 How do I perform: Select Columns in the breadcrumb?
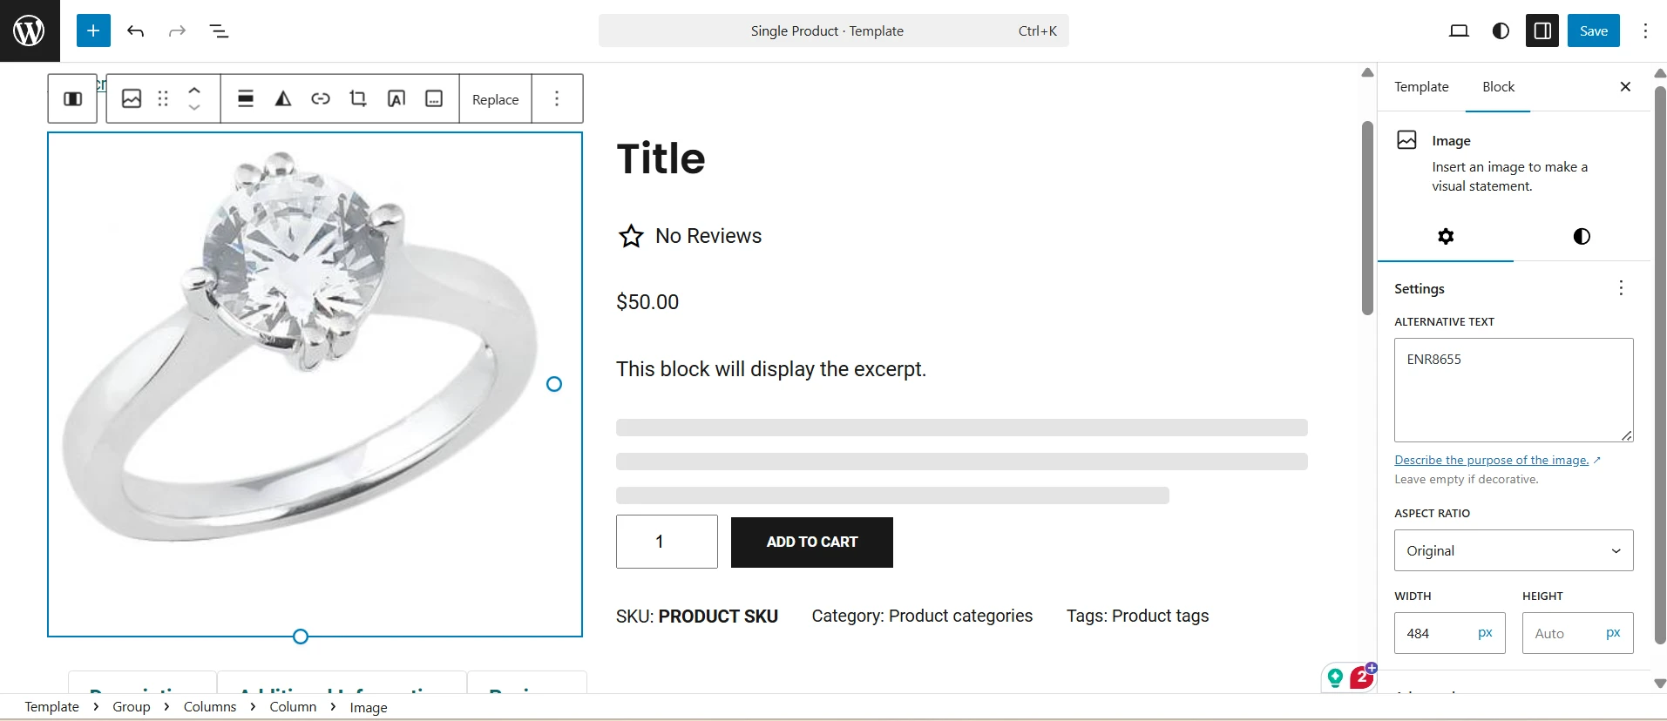[x=210, y=707]
